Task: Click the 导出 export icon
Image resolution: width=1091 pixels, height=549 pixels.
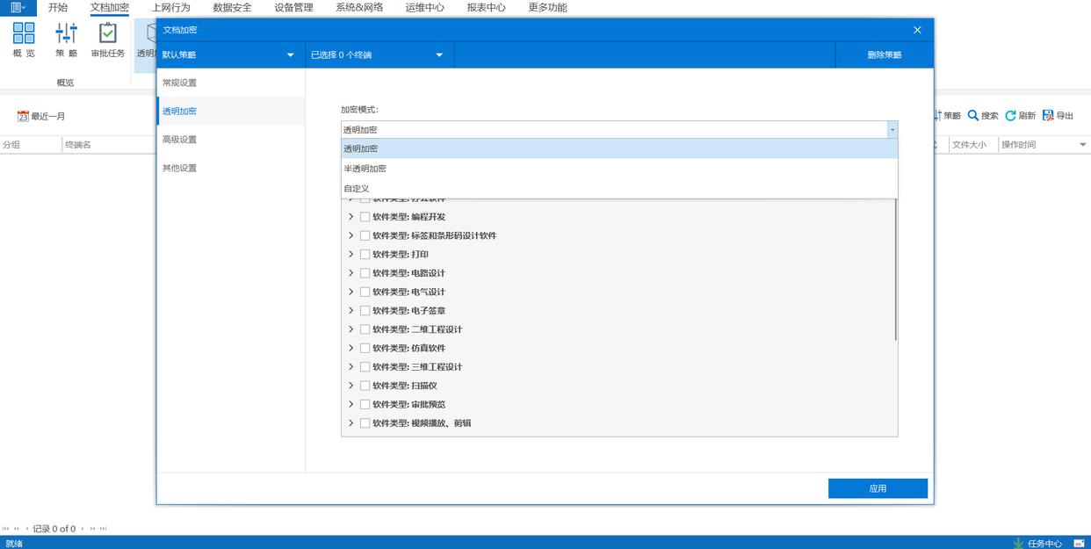Action: click(1048, 116)
